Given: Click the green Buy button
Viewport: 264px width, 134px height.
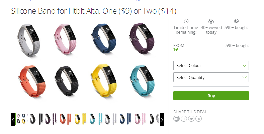Looking at the screenshot, I should tap(211, 96).
